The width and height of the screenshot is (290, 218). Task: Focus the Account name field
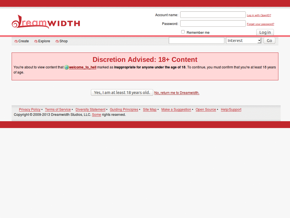(213, 15)
